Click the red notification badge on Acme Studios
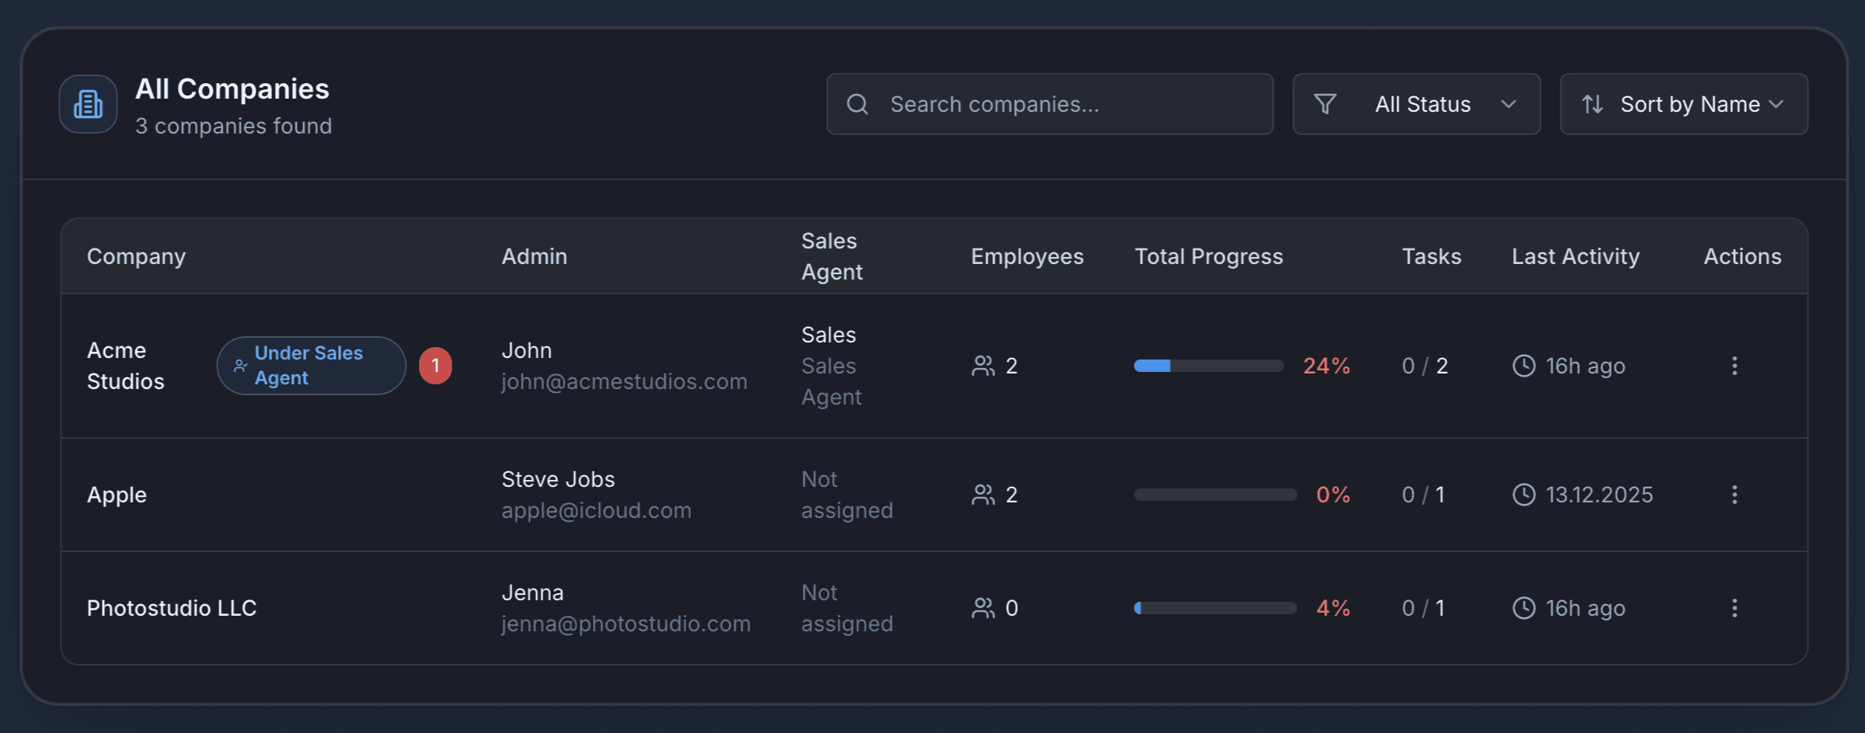The height and width of the screenshot is (733, 1865). pos(435,366)
